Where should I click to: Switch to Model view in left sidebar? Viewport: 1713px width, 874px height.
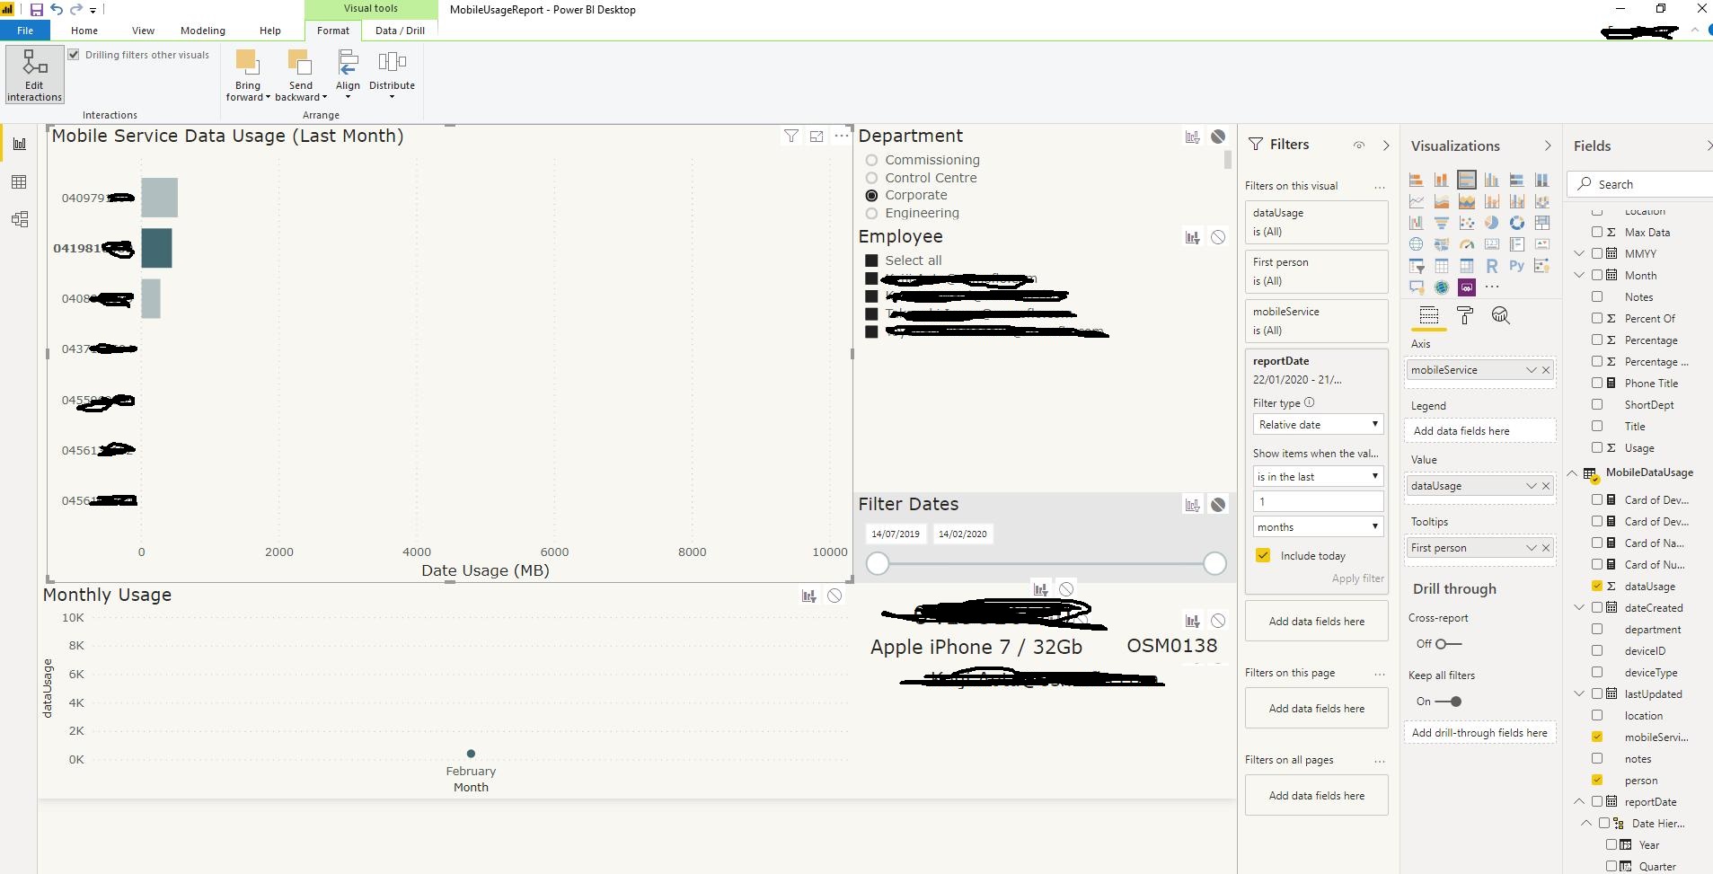pyautogui.click(x=19, y=219)
